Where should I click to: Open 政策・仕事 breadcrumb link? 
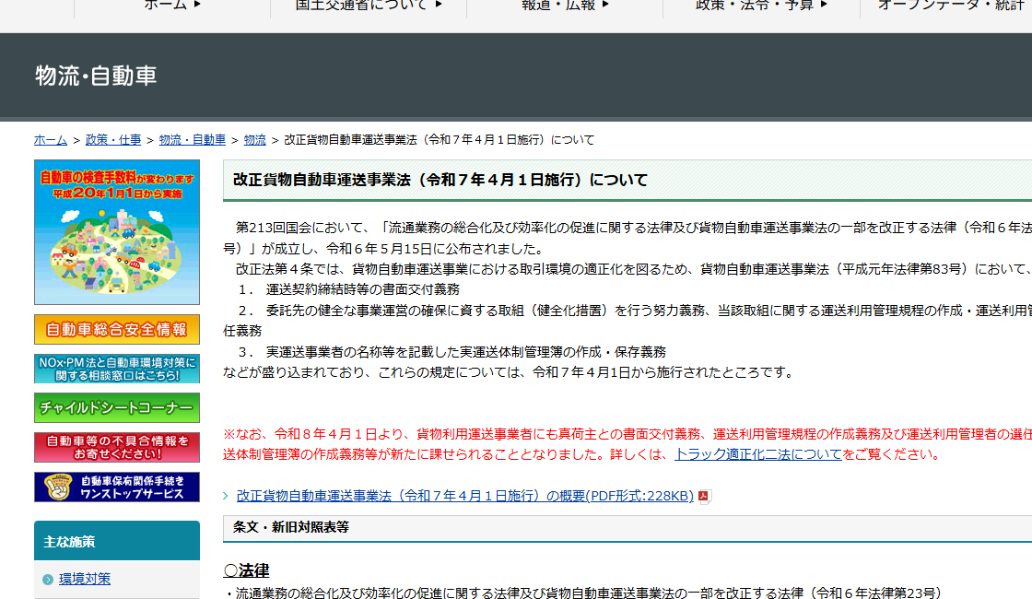[x=113, y=139]
